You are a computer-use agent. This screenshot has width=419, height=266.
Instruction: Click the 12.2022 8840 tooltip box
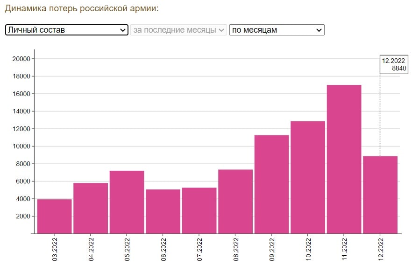[x=394, y=64]
